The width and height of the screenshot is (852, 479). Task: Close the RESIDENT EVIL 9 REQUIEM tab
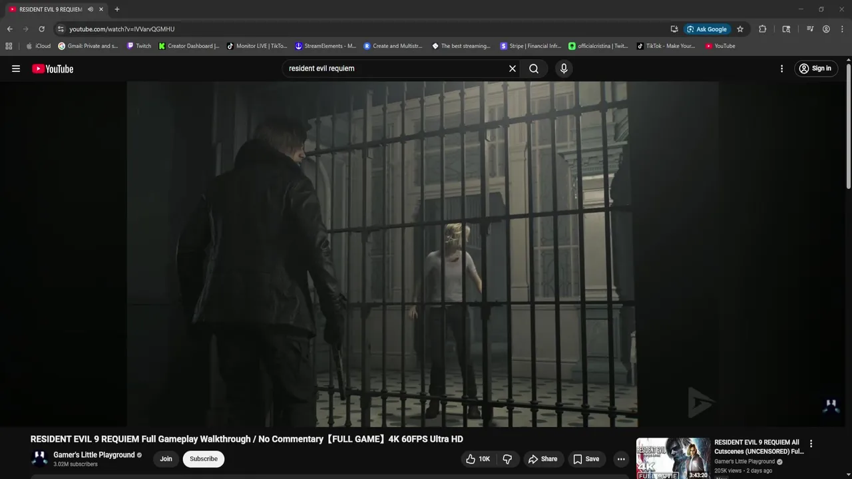101,9
